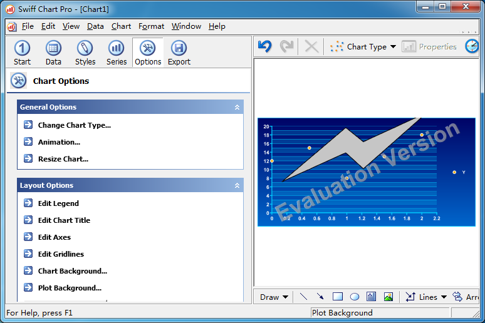Click the clock icon in top toolbar

coord(471,46)
